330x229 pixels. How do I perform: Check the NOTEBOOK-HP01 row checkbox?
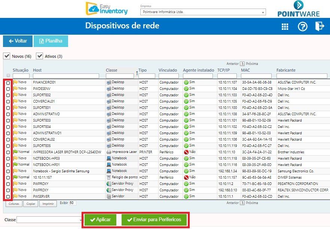tap(8, 165)
